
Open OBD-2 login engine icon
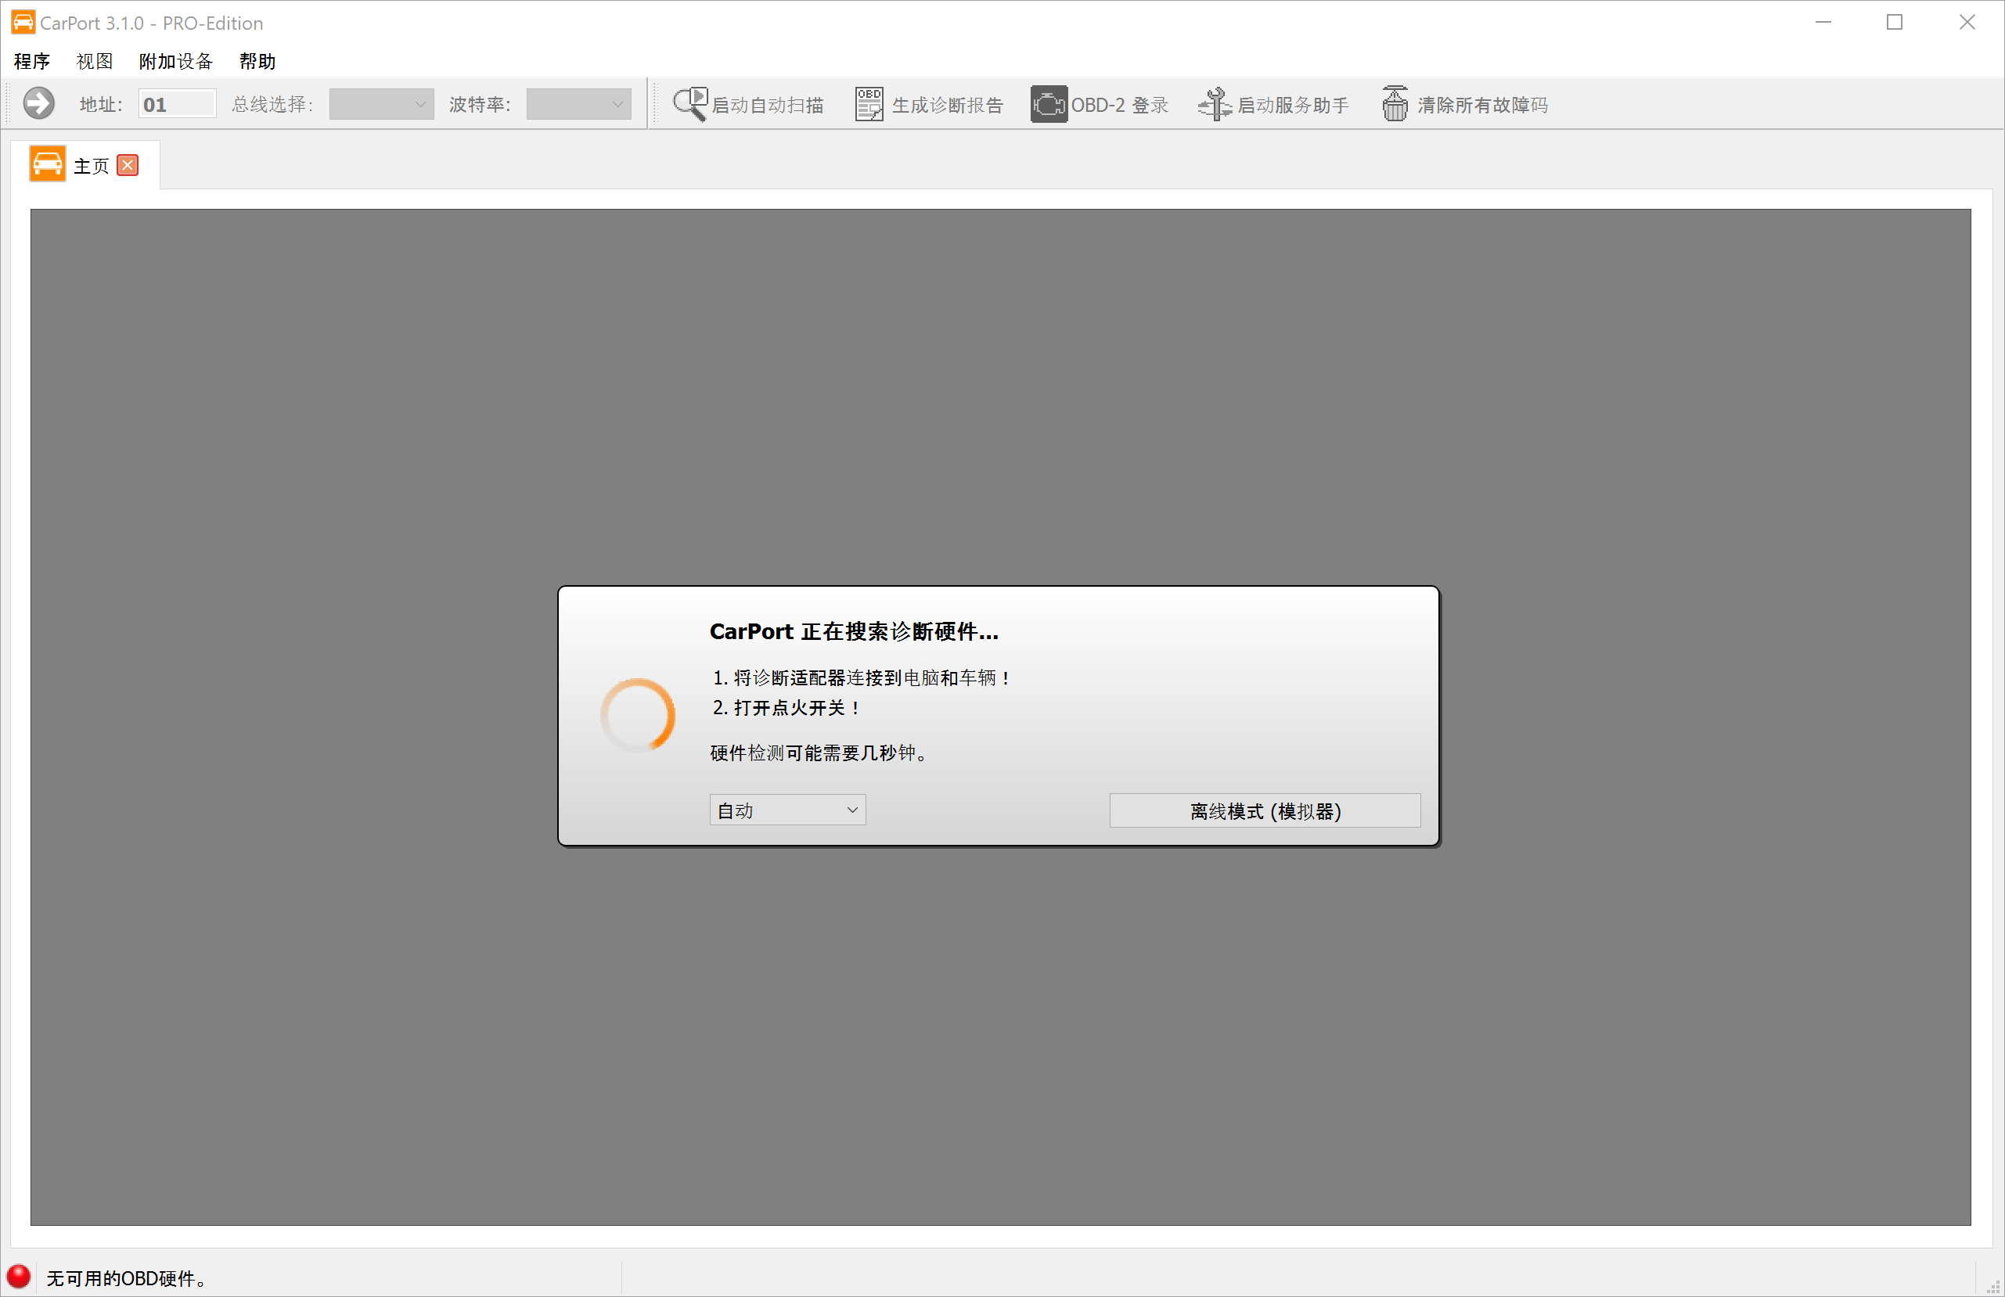click(x=1048, y=103)
